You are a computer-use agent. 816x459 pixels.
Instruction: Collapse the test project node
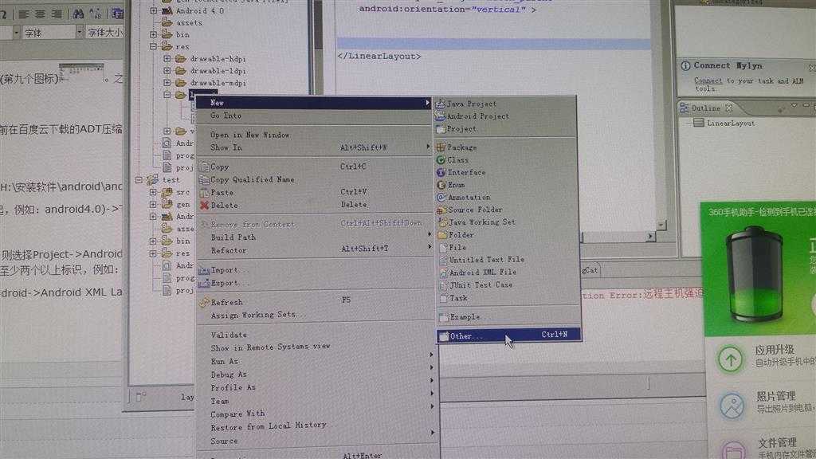(139, 180)
